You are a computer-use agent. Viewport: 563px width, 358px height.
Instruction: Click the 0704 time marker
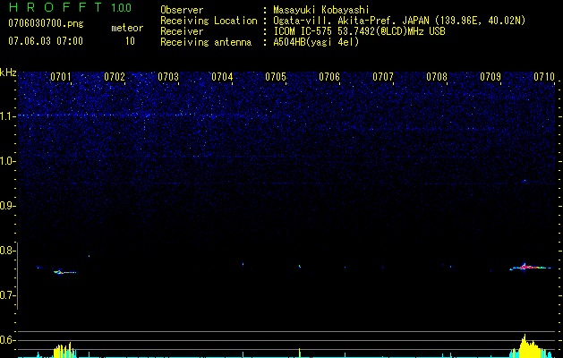coord(222,77)
